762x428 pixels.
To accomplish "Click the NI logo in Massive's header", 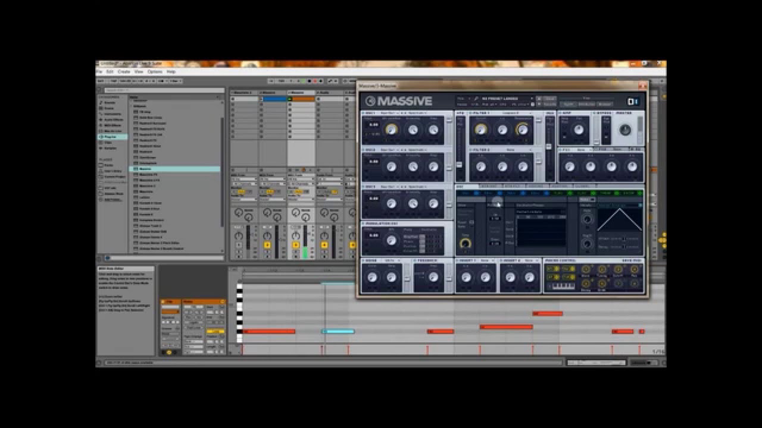I will (633, 101).
